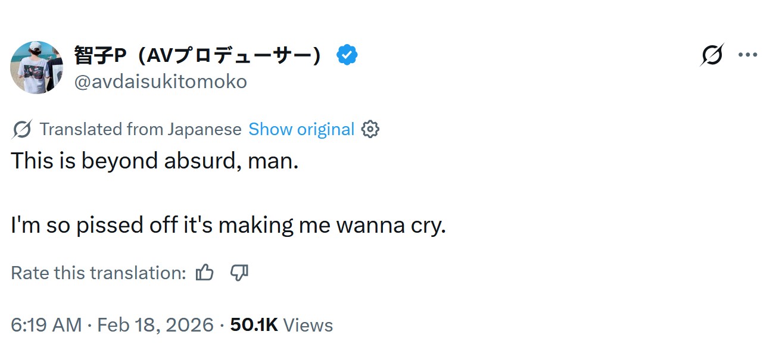Open the more options ellipsis menu
Screen dimensions: 773x350
[x=747, y=55]
